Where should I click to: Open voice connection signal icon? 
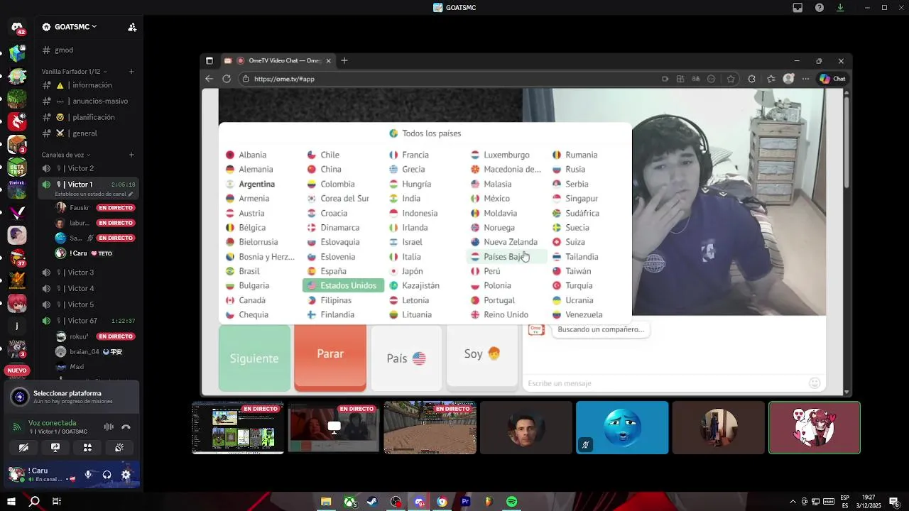pyautogui.click(x=16, y=427)
